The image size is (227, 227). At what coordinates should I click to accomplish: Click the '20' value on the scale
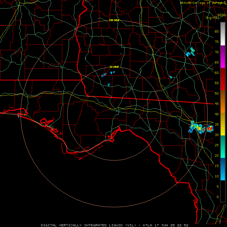(217, 156)
